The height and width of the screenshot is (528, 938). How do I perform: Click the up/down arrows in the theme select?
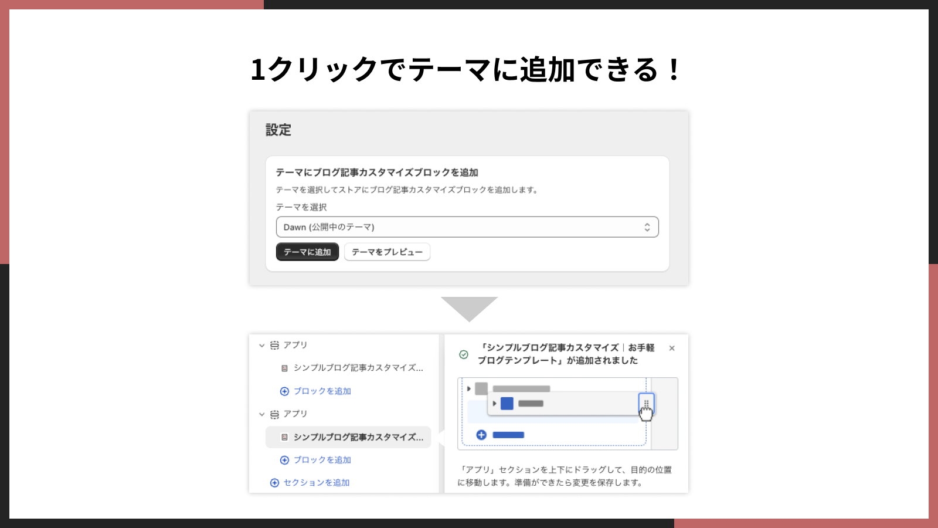tap(647, 227)
